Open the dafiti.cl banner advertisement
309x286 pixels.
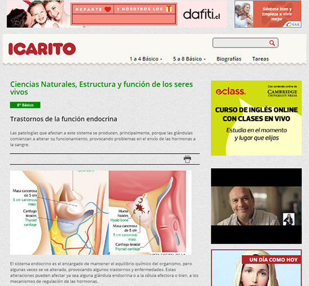click(x=117, y=14)
